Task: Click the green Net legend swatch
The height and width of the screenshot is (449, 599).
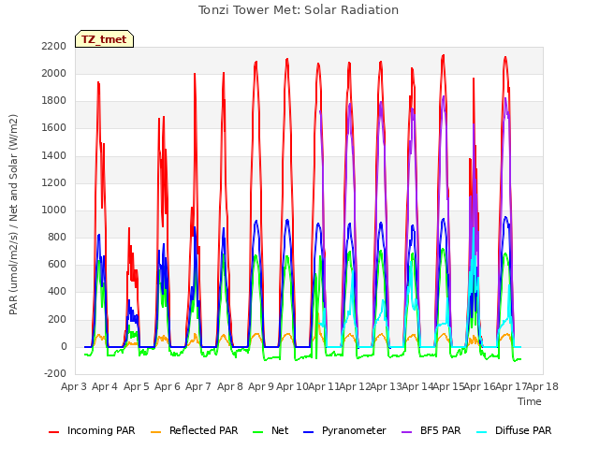Action: click(258, 432)
